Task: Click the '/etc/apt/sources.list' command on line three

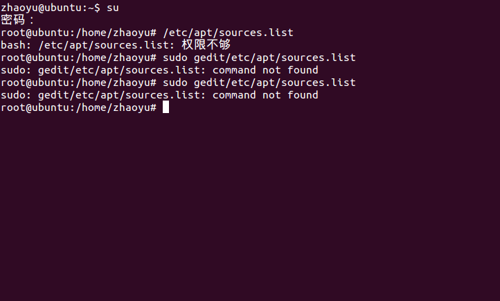Action: click(x=228, y=33)
